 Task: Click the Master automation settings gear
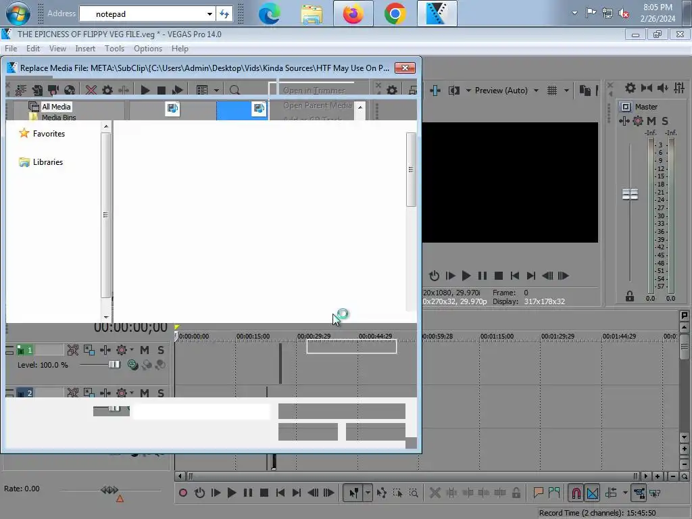click(638, 121)
